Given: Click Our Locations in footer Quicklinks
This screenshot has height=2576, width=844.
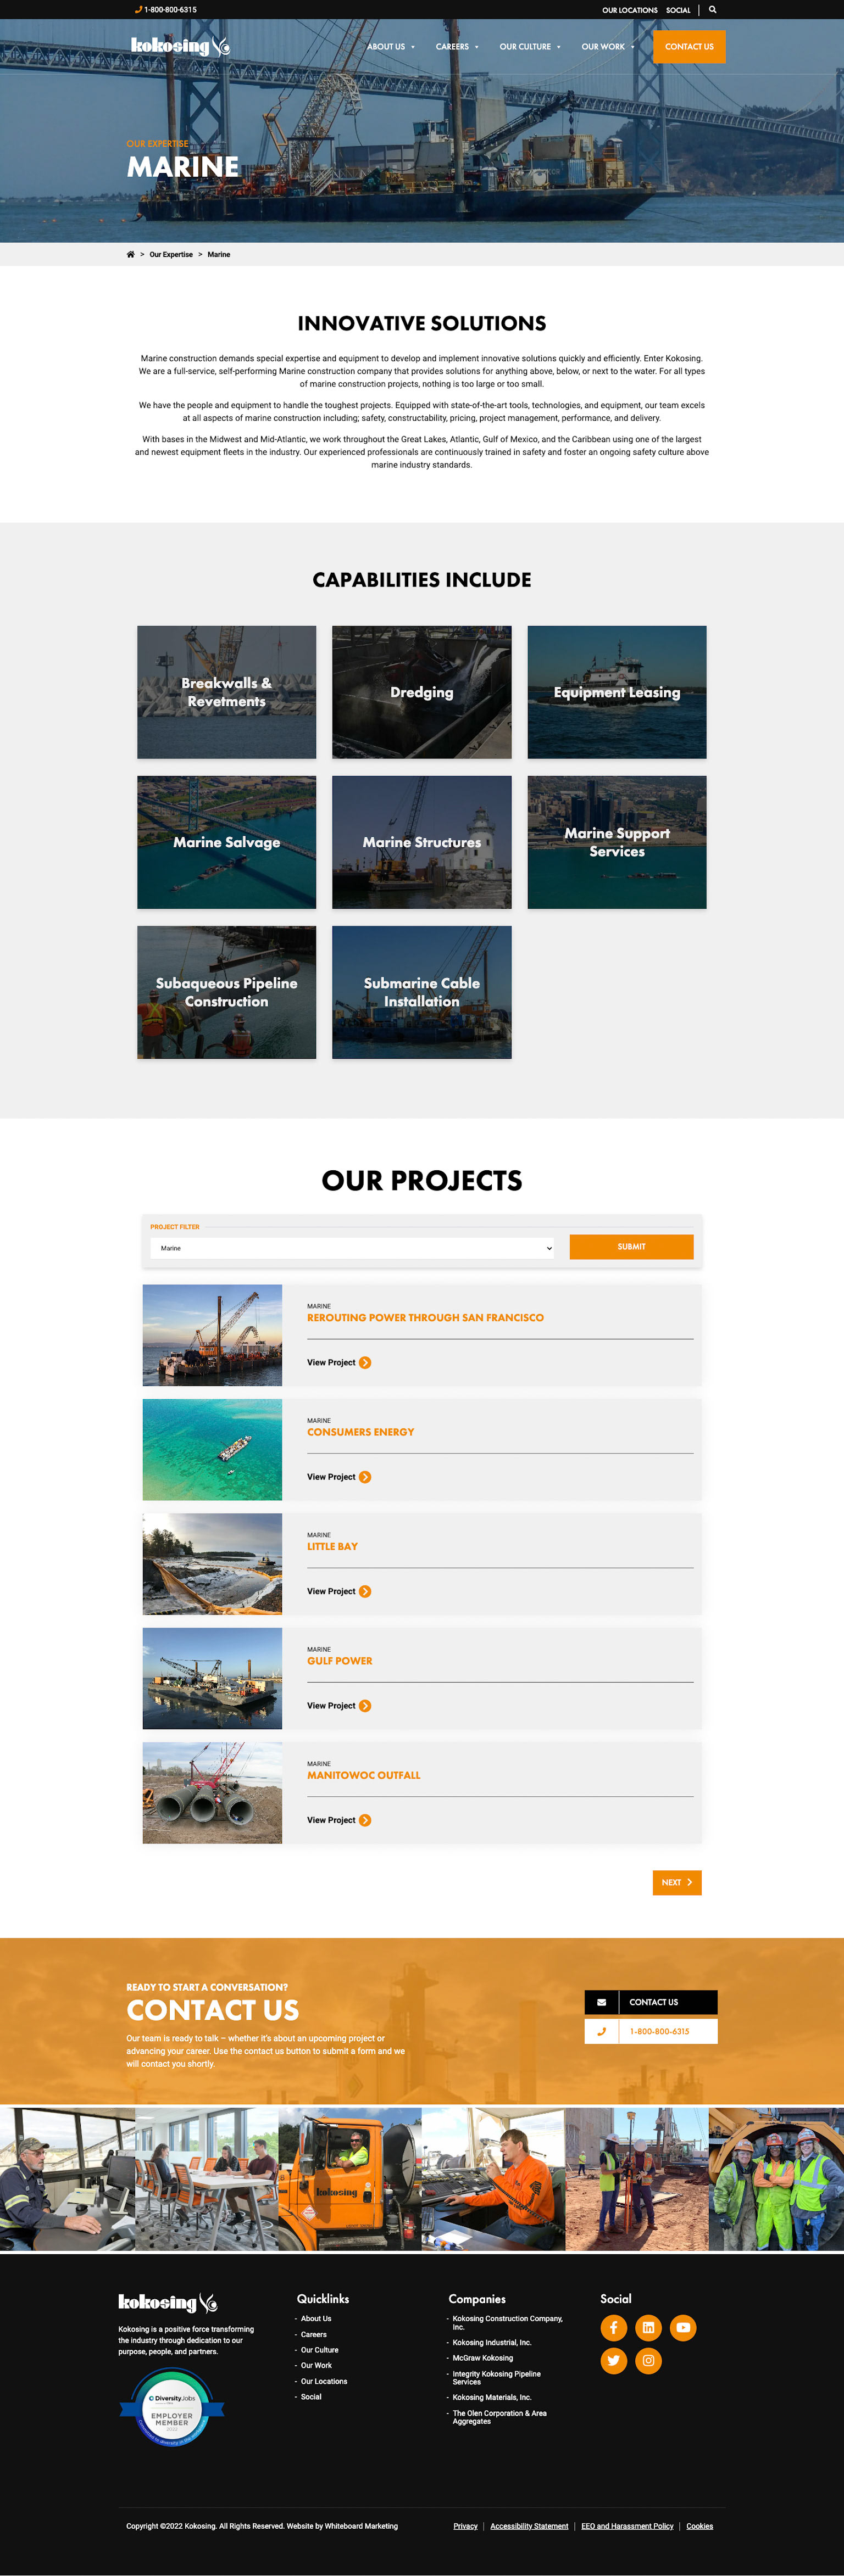Looking at the screenshot, I should click(324, 2381).
